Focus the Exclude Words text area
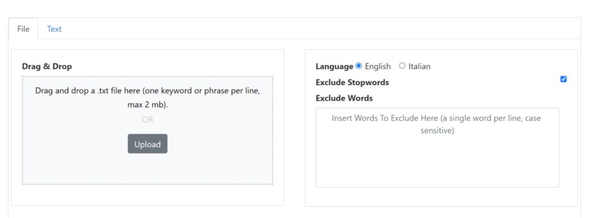 [x=437, y=147]
